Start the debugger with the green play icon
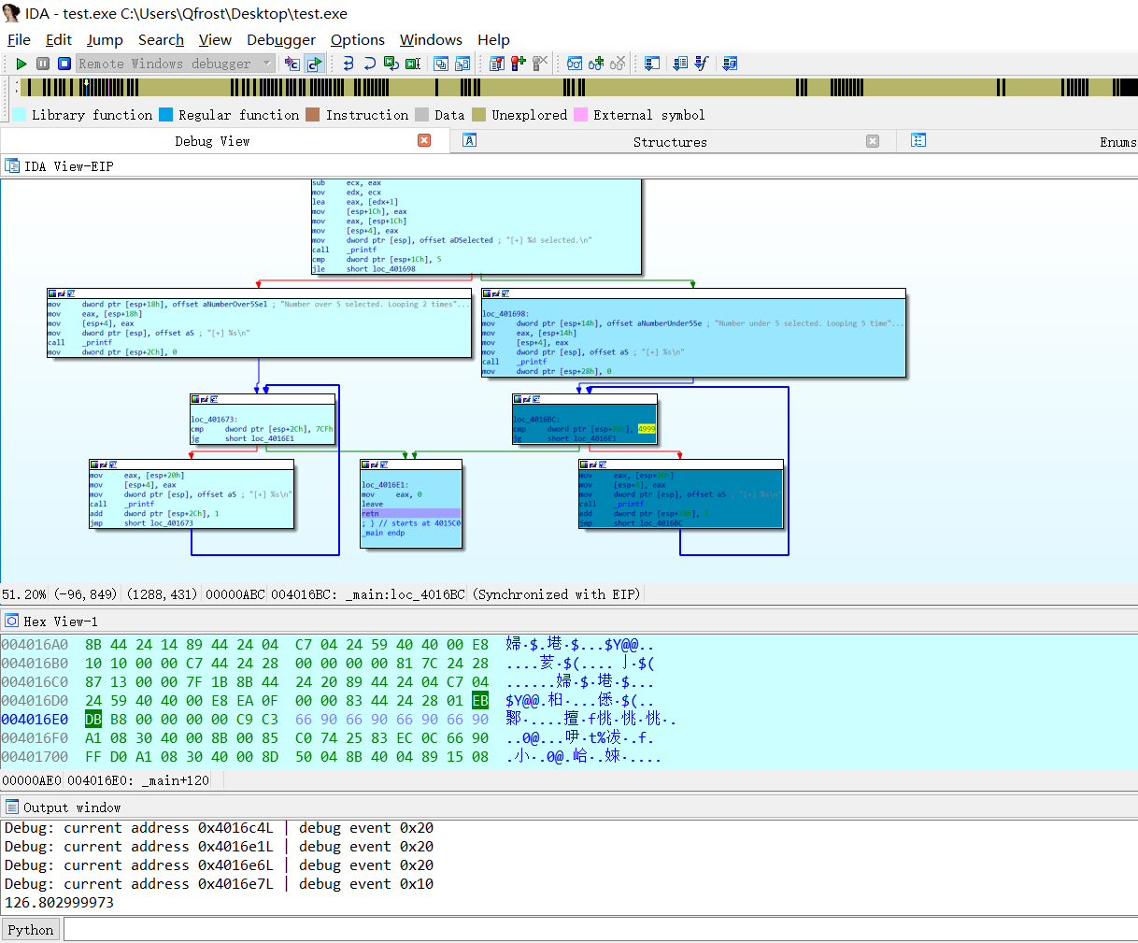Viewport: 1138px width, 943px height. [21, 64]
